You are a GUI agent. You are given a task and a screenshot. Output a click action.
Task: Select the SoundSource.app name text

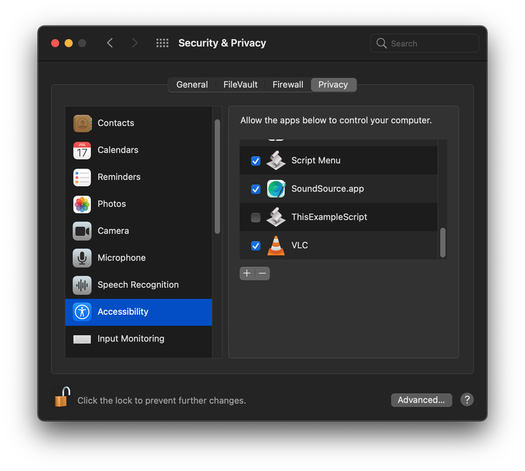(328, 189)
